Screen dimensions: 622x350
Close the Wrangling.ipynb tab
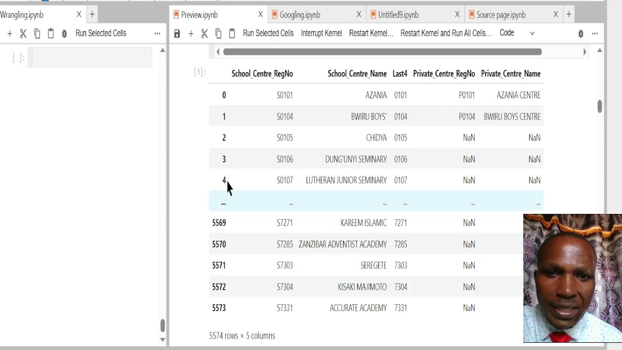click(x=79, y=15)
